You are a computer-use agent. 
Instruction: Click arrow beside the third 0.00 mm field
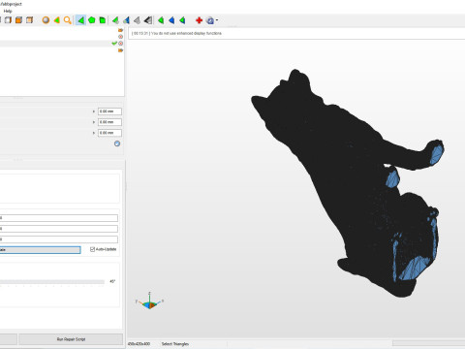pyautogui.click(x=94, y=133)
